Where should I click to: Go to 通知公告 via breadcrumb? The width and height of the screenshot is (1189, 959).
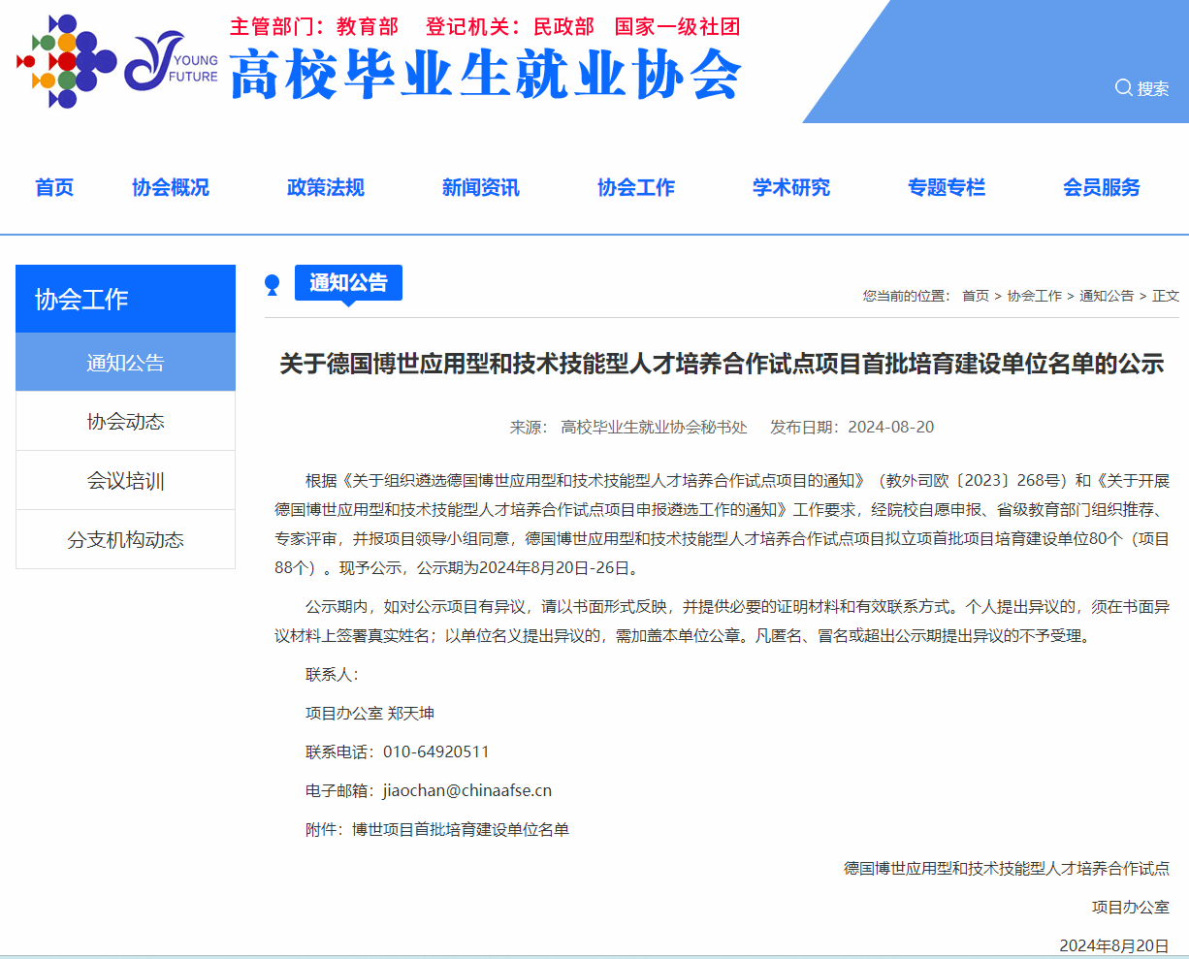click(x=1107, y=296)
